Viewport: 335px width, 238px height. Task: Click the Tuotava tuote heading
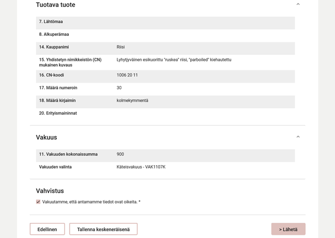coord(55,5)
